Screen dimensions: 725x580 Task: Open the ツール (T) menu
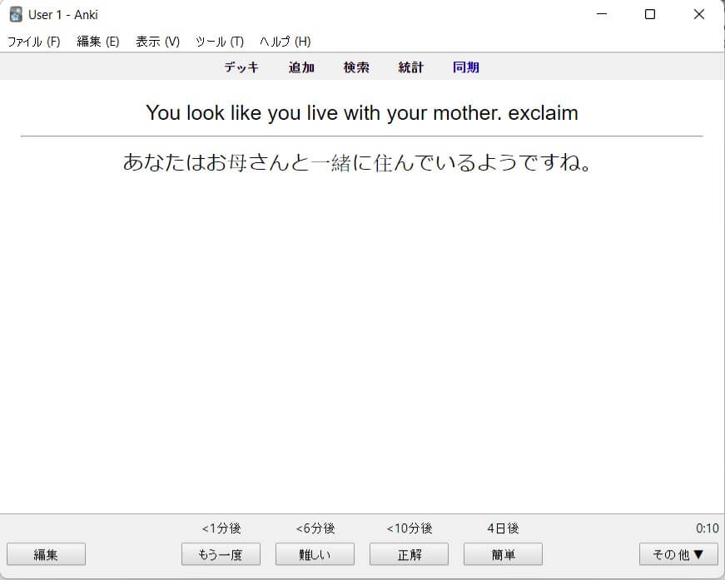220,42
